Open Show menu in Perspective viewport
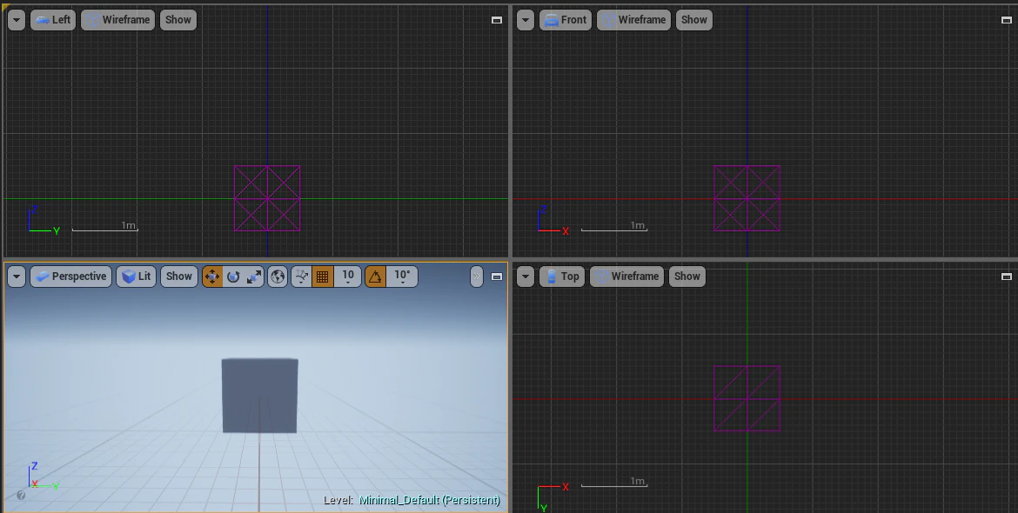 pos(178,276)
